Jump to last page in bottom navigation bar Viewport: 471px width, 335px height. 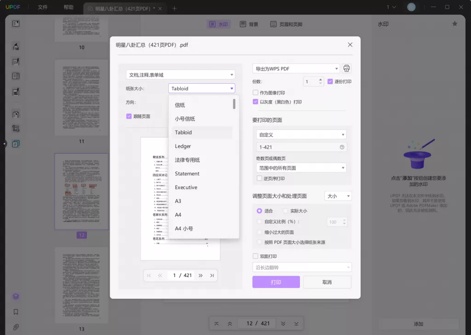click(296, 323)
